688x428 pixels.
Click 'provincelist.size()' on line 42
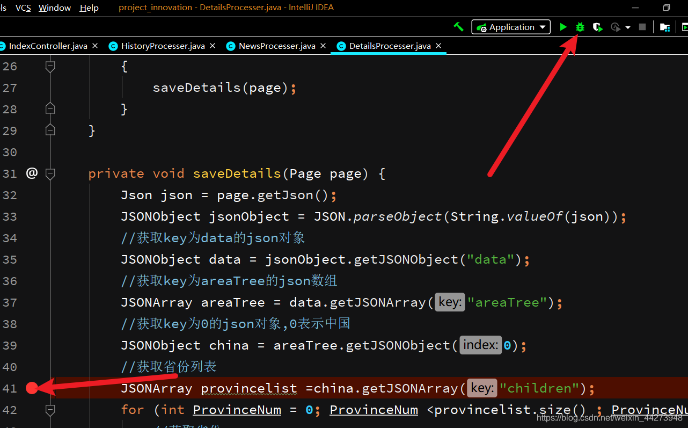(510, 410)
